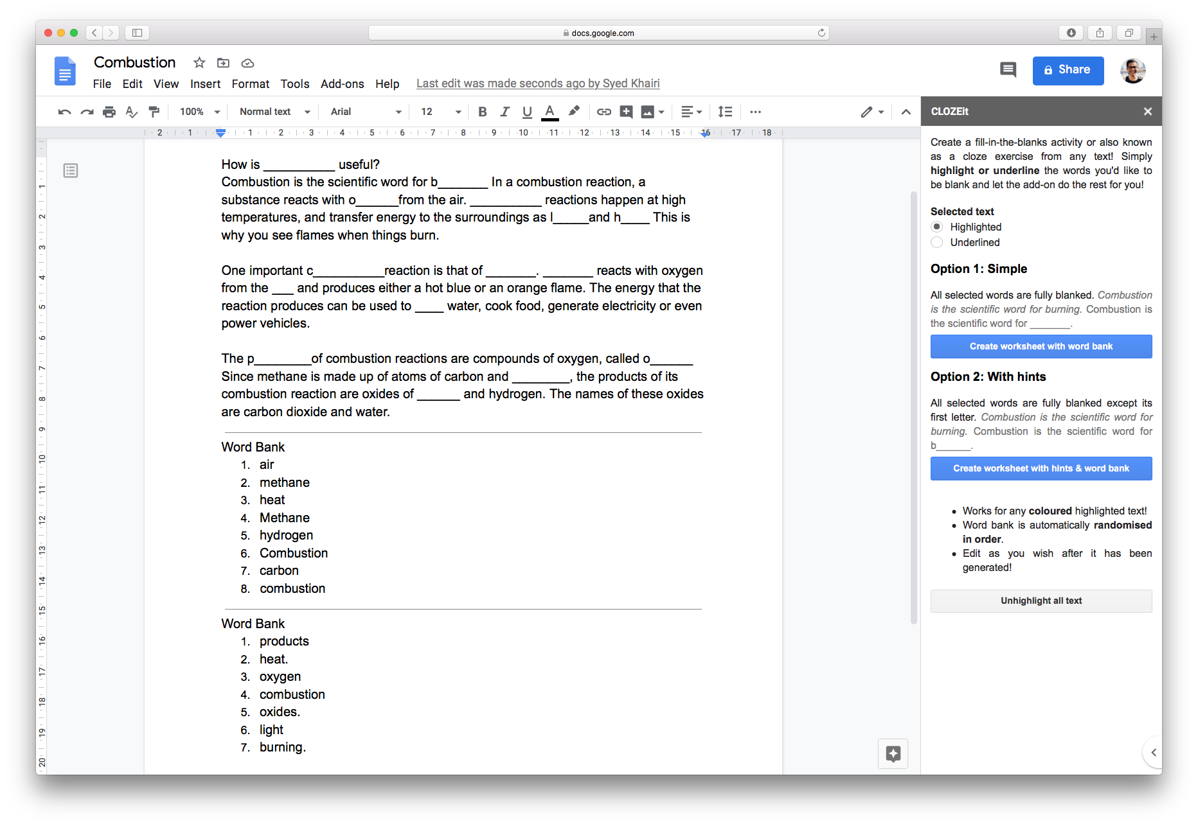Click Create worksheet with hints & word bank
This screenshot has width=1198, height=826.
click(x=1041, y=468)
